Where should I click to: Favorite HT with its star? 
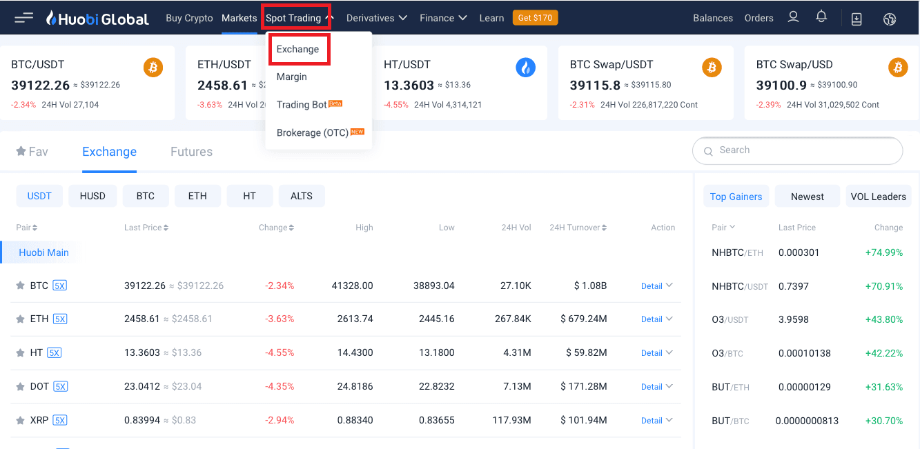pyautogui.click(x=21, y=352)
